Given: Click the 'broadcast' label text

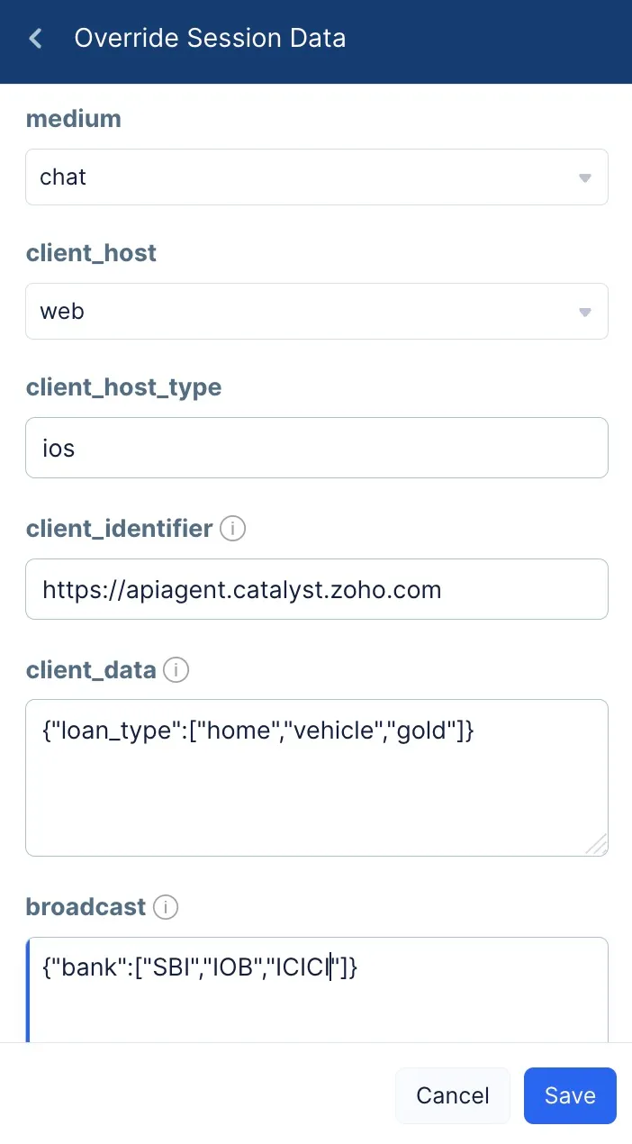Looking at the screenshot, I should point(86,907).
